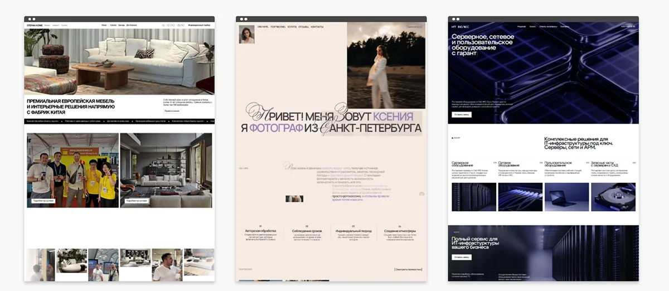Open 'Услуги' in the photographer site menu
This screenshot has width=669, height=291.
point(292,26)
